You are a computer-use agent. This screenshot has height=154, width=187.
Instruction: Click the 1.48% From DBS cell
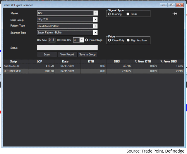171,66
